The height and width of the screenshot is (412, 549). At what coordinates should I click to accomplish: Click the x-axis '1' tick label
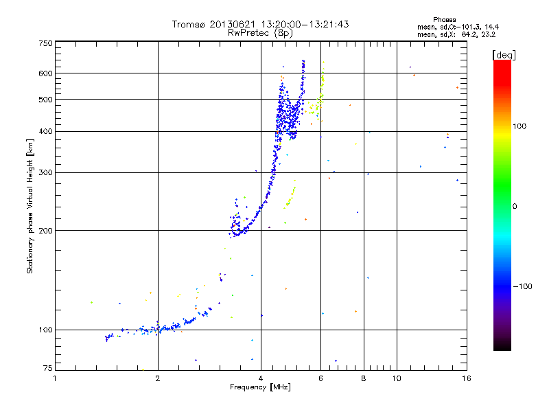(x=55, y=378)
